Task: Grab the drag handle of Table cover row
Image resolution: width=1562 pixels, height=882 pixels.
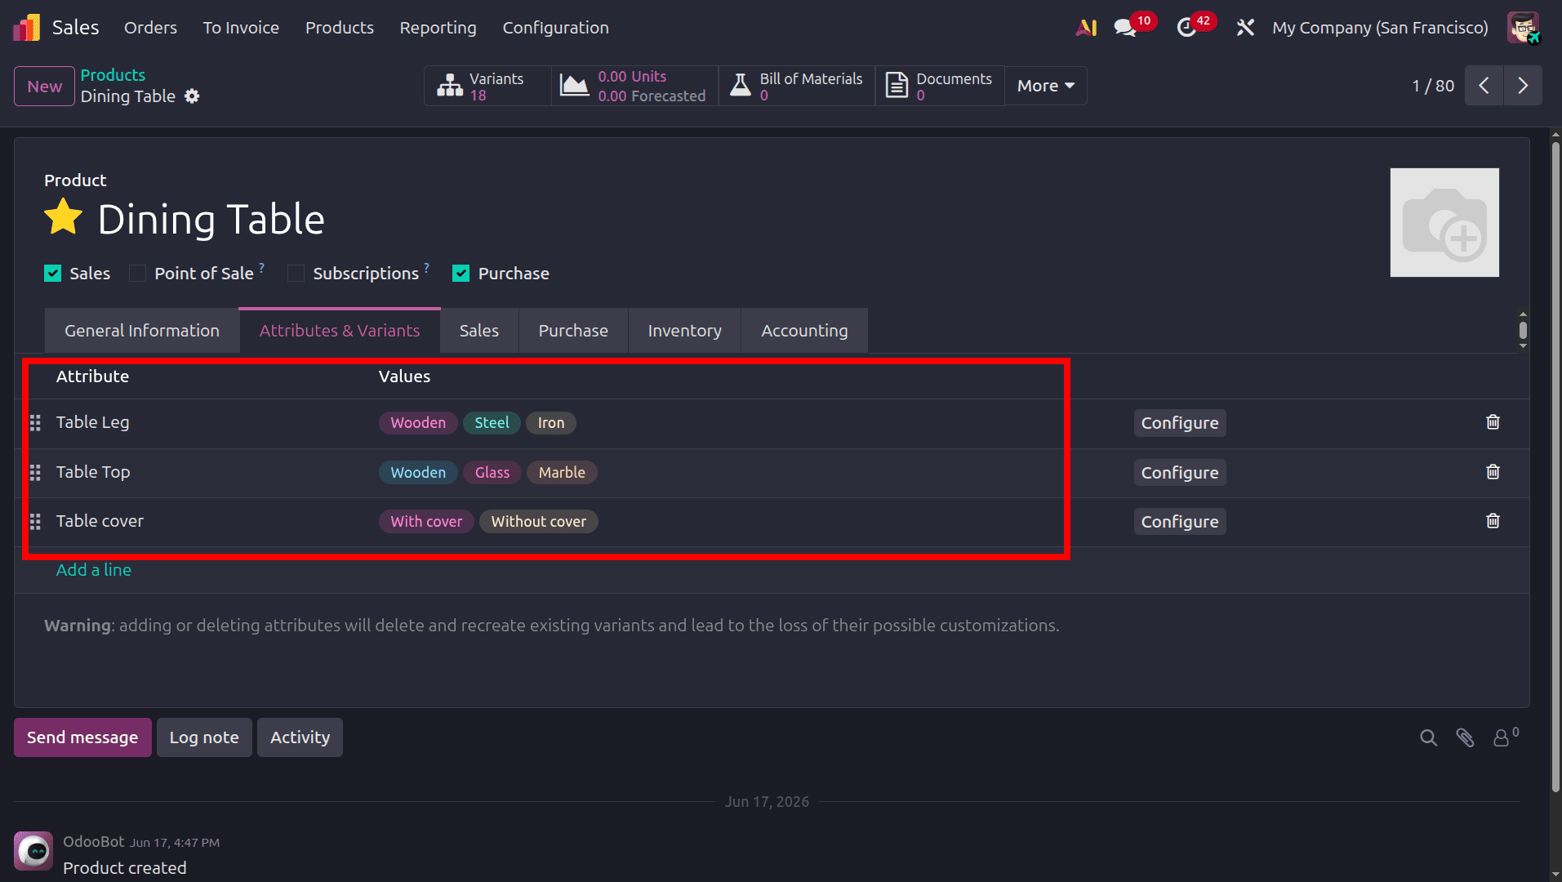Action: click(35, 522)
